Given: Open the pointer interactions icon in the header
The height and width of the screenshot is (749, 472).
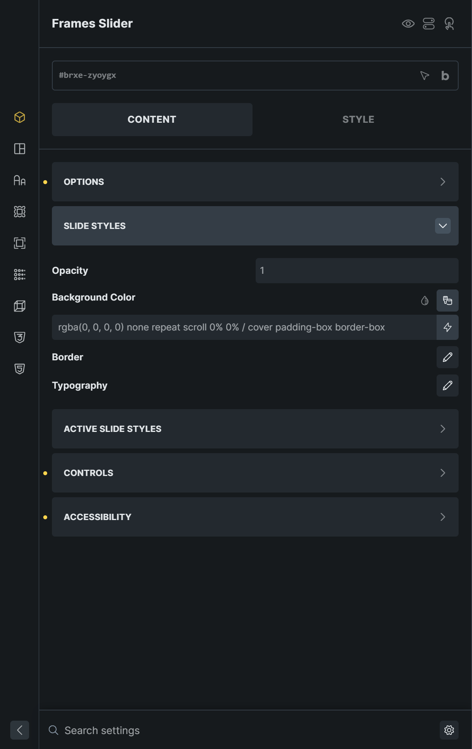Looking at the screenshot, I should coord(449,24).
